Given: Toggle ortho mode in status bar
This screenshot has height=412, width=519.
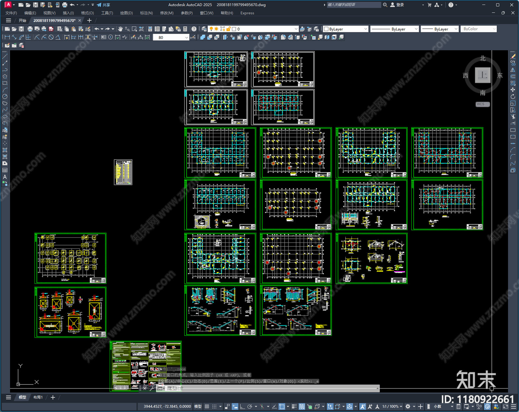Looking at the screenshot, I should (x=242, y=406).
